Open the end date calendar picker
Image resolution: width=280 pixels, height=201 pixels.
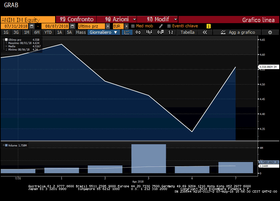tap(72, 26)
